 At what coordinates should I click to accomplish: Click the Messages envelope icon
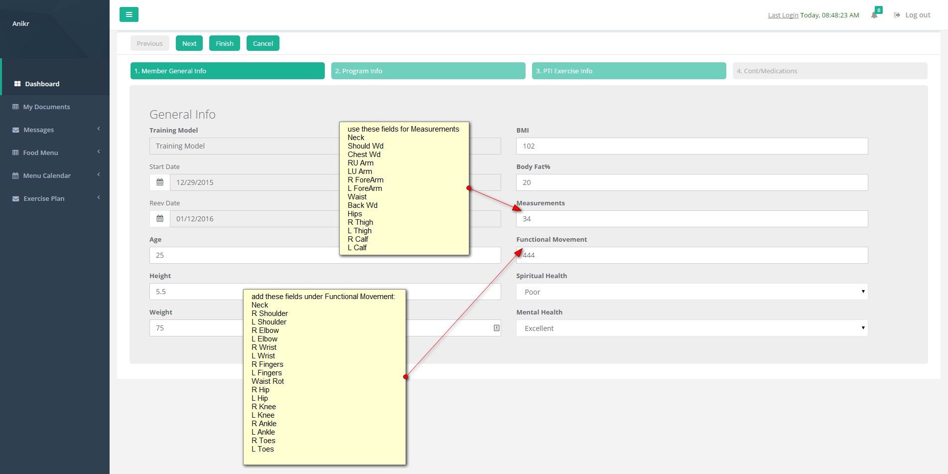point(15,130)
